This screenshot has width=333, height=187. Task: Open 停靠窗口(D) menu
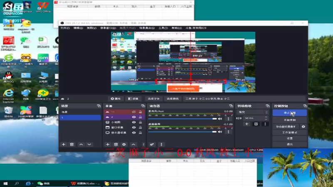coord(108,28)
